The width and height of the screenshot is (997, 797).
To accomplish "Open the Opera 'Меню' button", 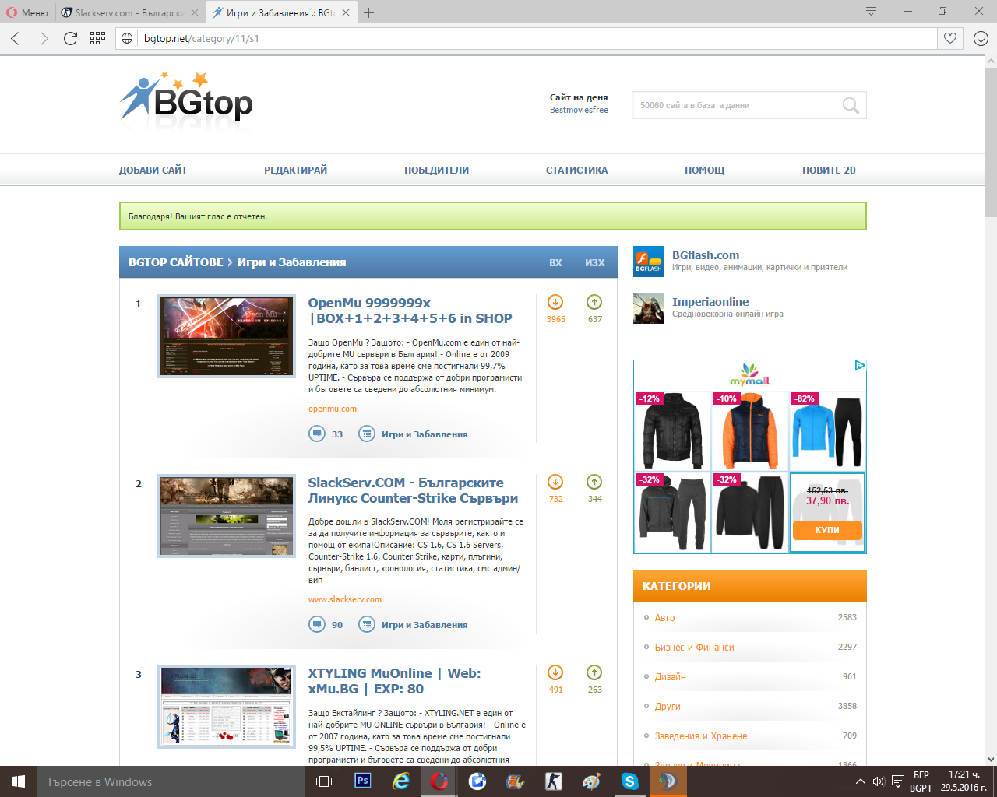I will tap(27, 12).
